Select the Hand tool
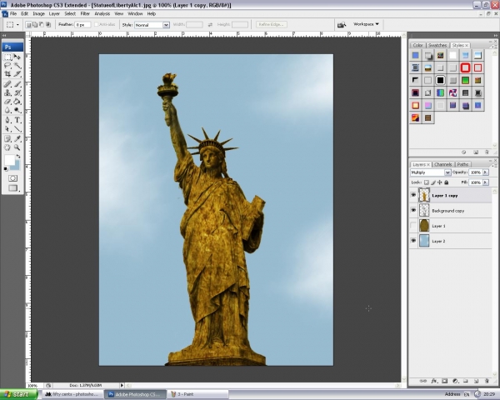Image resolution: width=500 pixels, height=400 pixels. tap(7, 147)
